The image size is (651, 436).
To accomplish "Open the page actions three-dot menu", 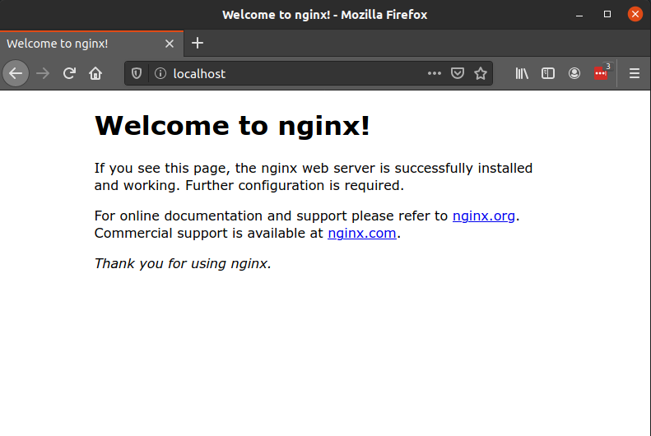I will click(x=435, y=73).
